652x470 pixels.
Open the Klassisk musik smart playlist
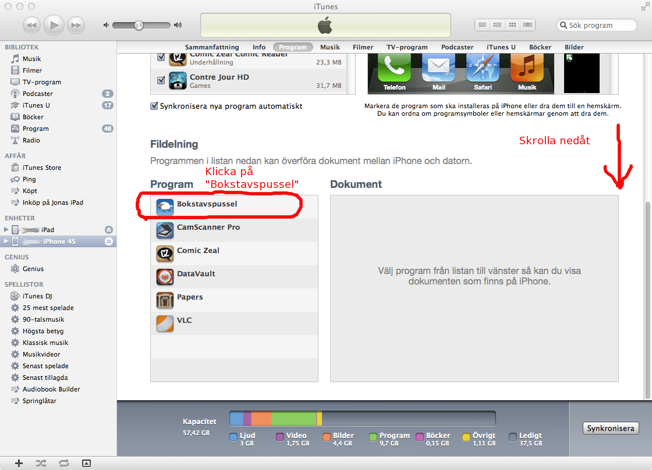(58, 343)
